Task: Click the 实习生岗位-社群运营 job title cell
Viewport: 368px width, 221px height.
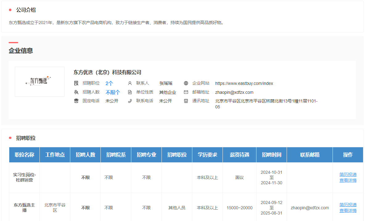Action: pos(24,177)
